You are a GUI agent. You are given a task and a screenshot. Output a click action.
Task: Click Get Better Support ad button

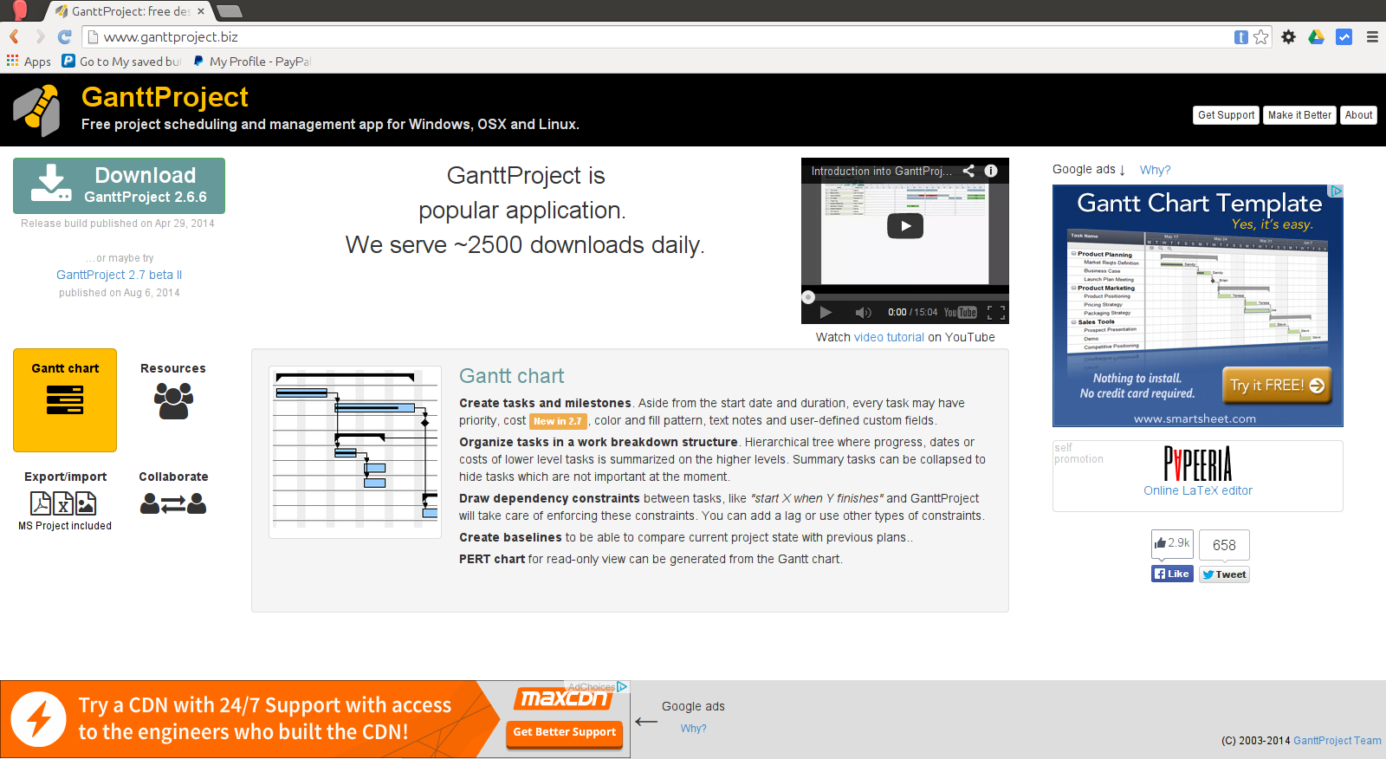564,732
